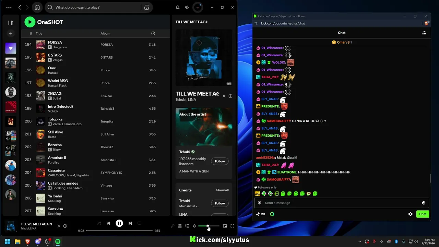Enter Spotify full screen mode
This screenshot has height=247, width=439.
point(232,226)
